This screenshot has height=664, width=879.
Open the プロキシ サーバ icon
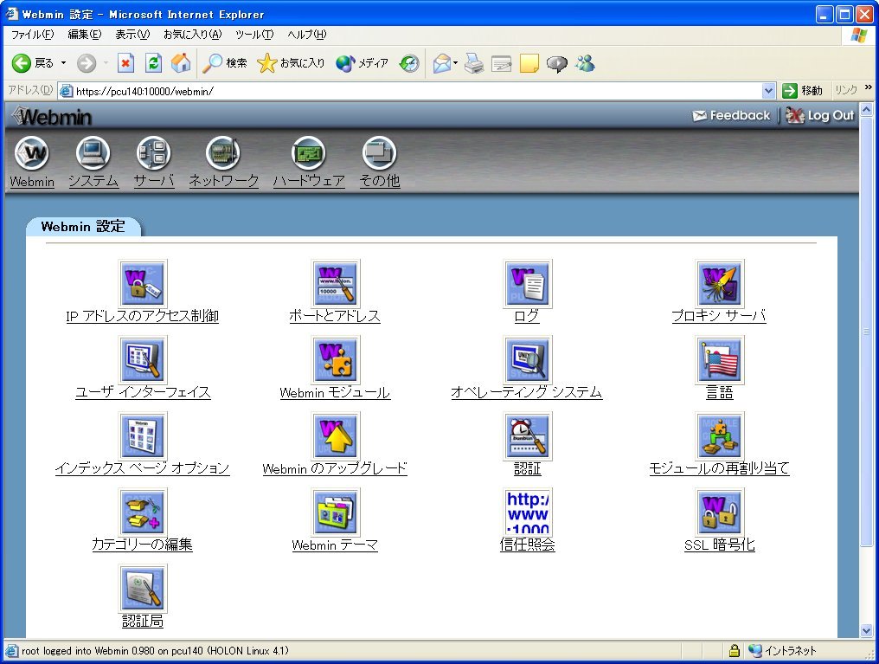(720, 283)
